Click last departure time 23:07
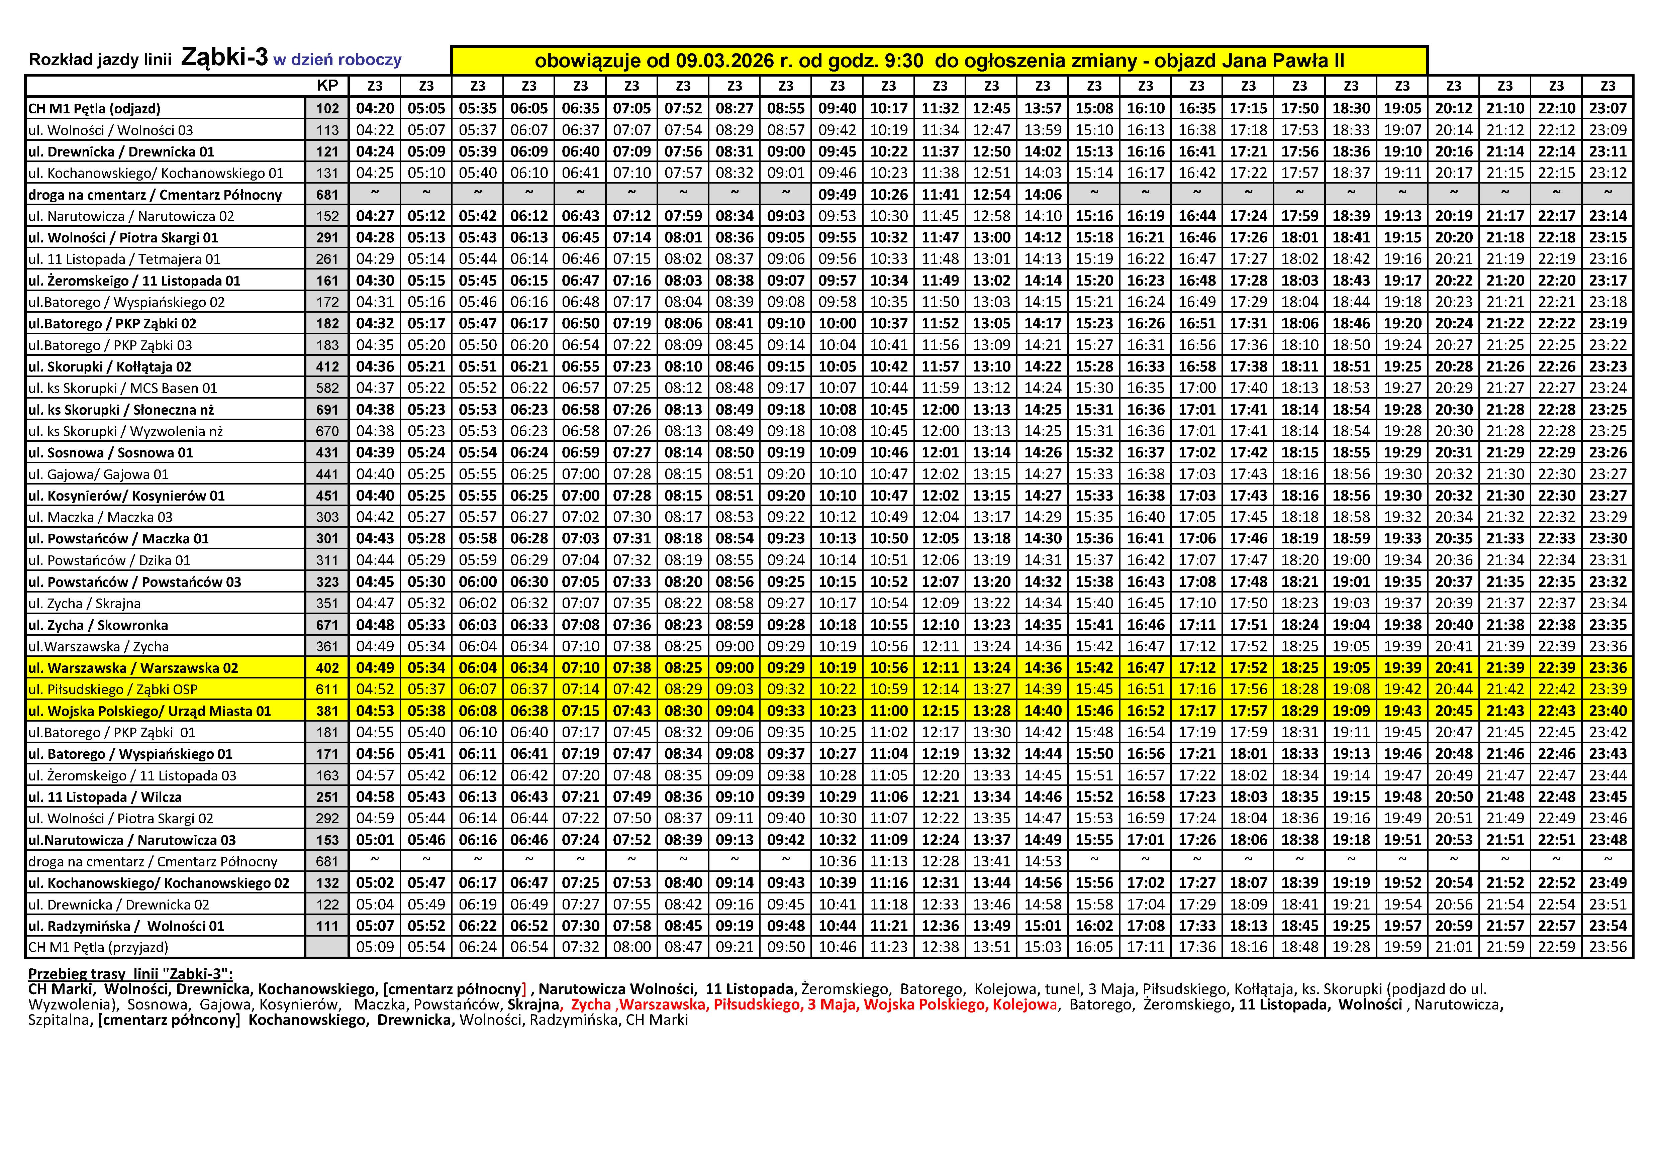 [1608, 108]
